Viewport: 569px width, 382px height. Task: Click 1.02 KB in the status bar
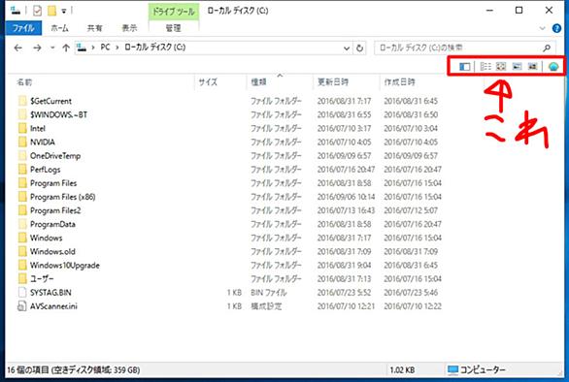(x=402, y=370)
